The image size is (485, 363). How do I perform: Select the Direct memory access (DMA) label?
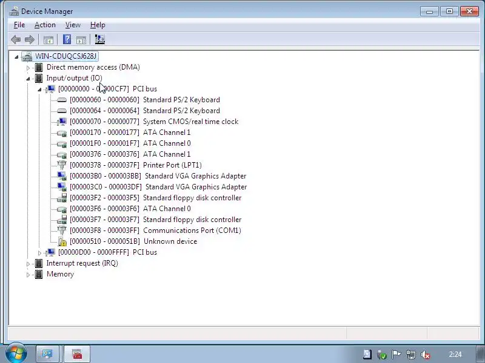click(x=93, y=67)
